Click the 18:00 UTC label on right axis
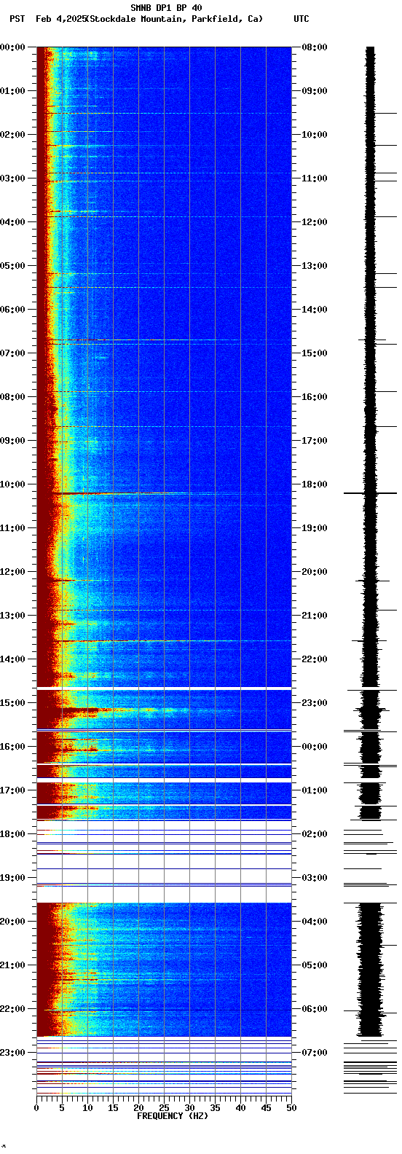The height and width of the screenshot is (1154, 402). coord(315,484)
